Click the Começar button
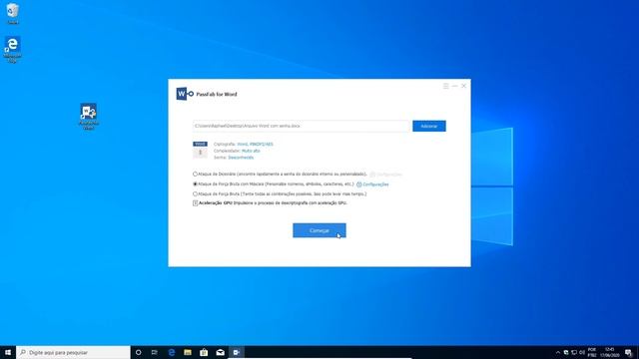 [x=319, y=230]
